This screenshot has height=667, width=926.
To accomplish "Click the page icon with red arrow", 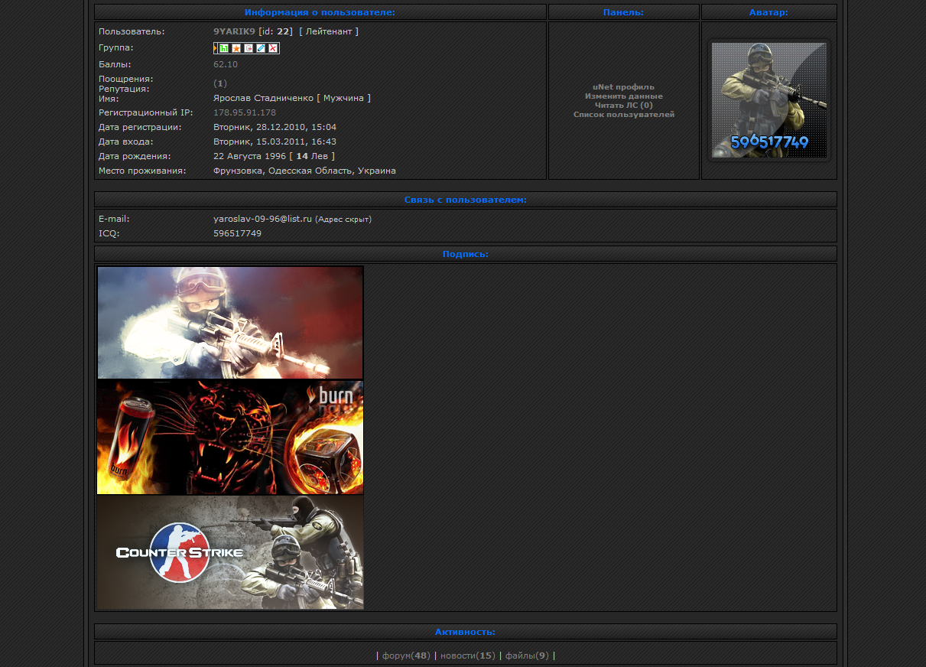I will pyautogui.click(x=249, y=48).
